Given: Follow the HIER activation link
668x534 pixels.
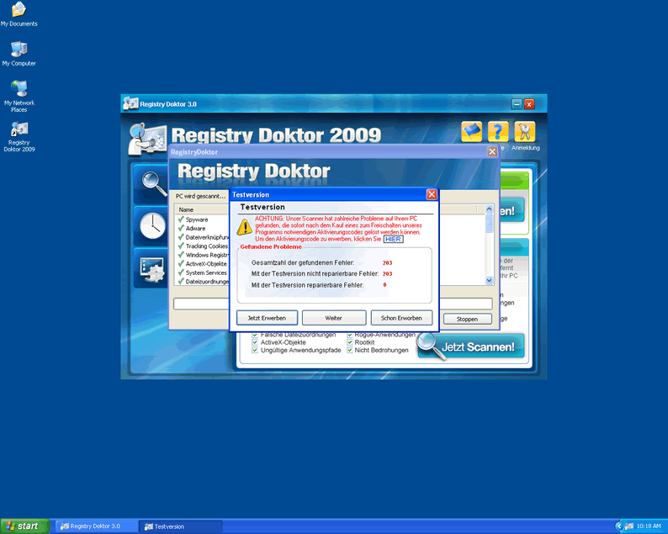Looking at the screenshot, I should point(393,239).
